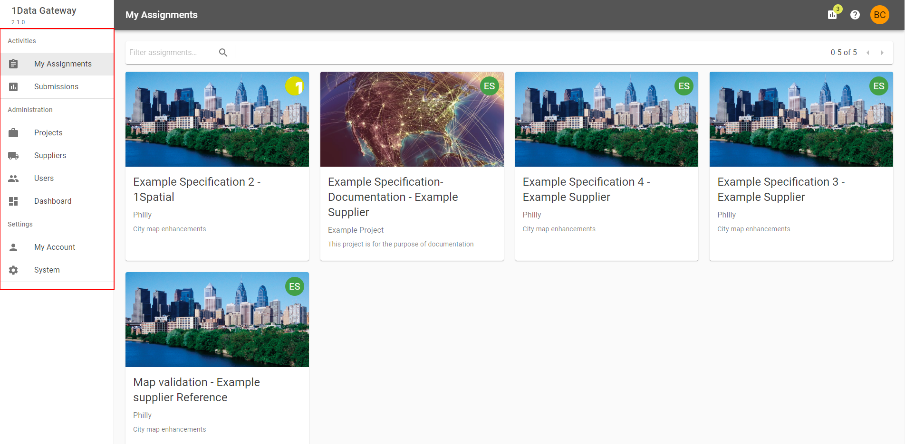The height and width of the screenshot is (444, 905).
Task: Focus the Filter assignments input field
Action: pos(171,52)
